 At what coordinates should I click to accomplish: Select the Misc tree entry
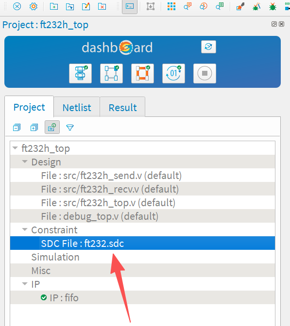142,270
